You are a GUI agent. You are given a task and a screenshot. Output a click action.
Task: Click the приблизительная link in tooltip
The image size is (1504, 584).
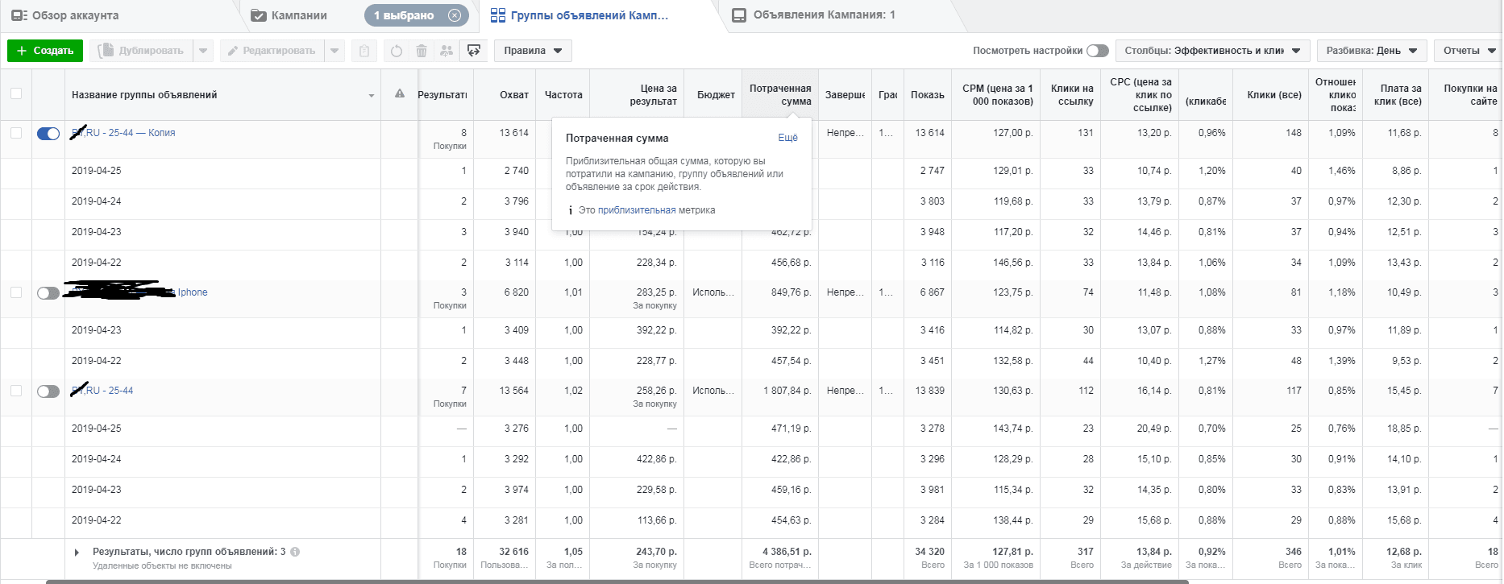(637, 210)
